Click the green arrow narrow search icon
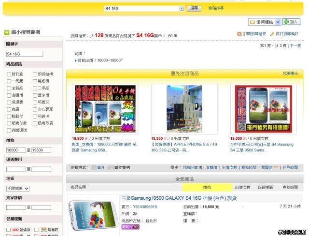 point(7,32)
